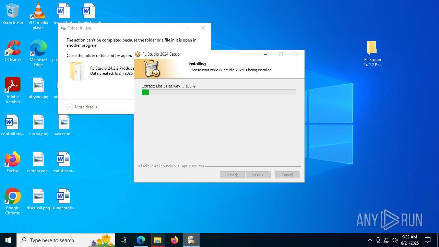Select btrying.jpg image file
This screenshot has height=247, width=439.
(38, 88)
